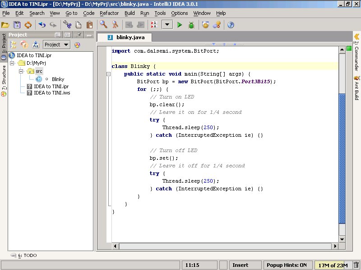The width and height of the screenshot is (361, 270).
Task: Select the IDEA to TINI.ipr root node
Action: coord(34,55)
